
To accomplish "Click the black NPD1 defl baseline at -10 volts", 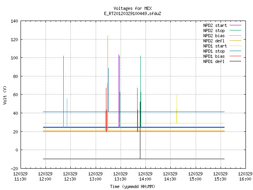I will coord(134,159).
